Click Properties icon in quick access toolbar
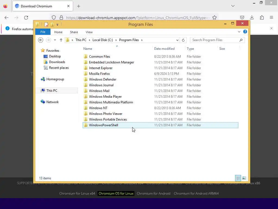The image size is (278, 209). pyautogui.click(x=46, y=24)
